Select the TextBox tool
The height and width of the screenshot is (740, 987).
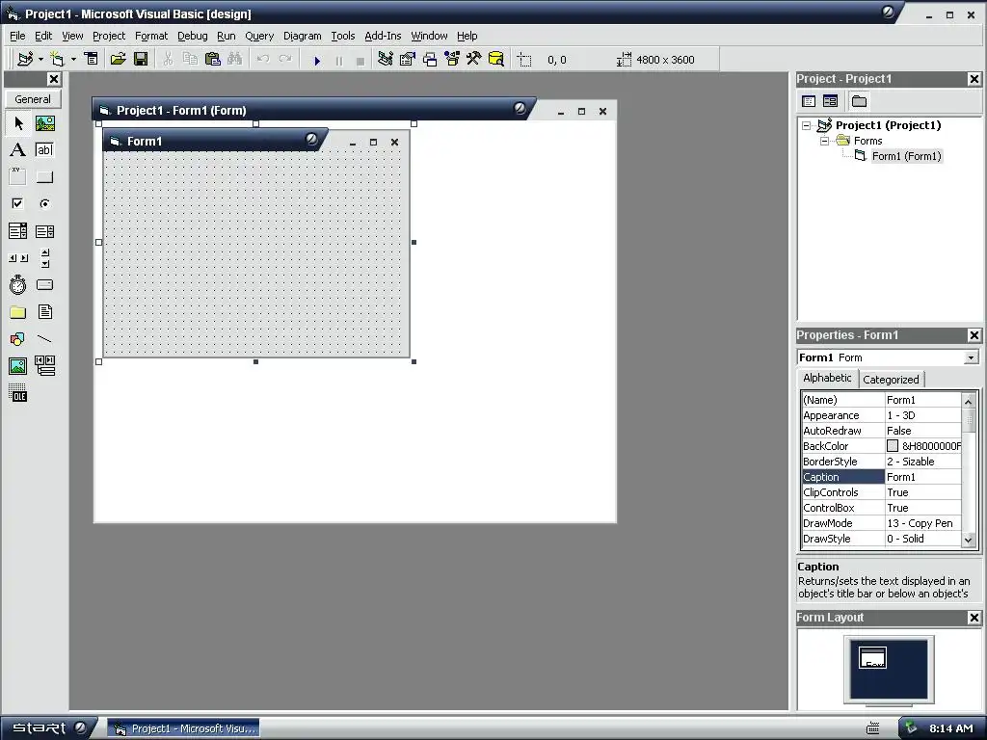44,149
